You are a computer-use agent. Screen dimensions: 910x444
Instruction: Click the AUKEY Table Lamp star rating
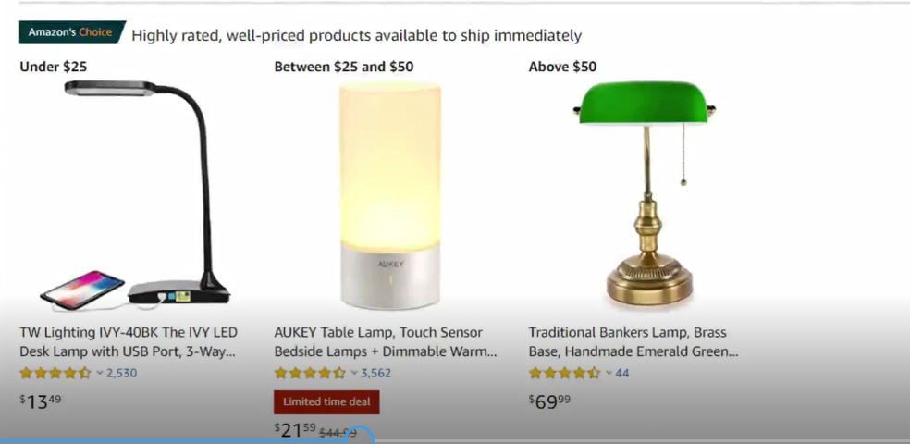[310, 374]
